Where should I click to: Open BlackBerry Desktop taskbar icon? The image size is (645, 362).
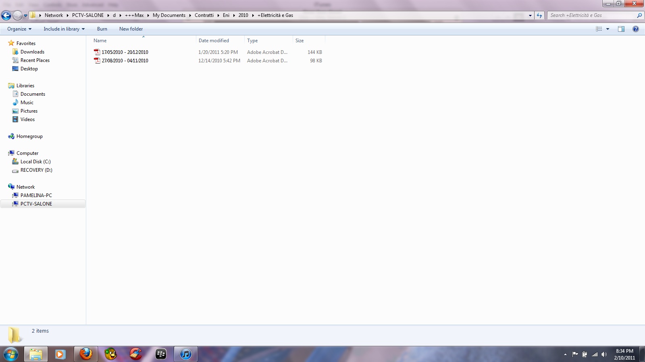coord(161,354)
